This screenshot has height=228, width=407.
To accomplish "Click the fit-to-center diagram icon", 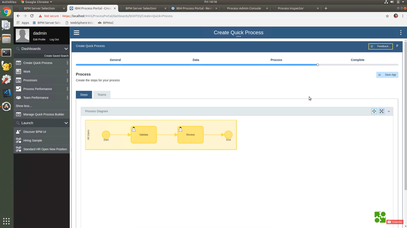I will (x=374, y=111).
